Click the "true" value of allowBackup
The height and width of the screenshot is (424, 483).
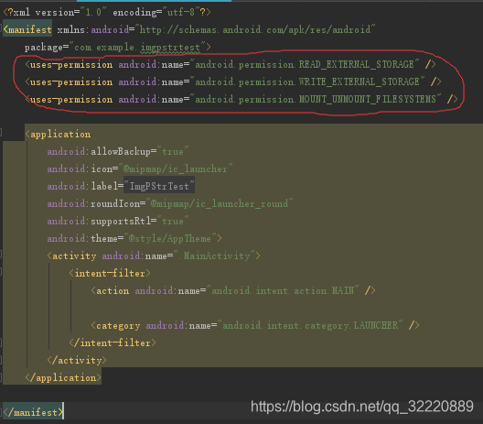click(x=173, y=151)
